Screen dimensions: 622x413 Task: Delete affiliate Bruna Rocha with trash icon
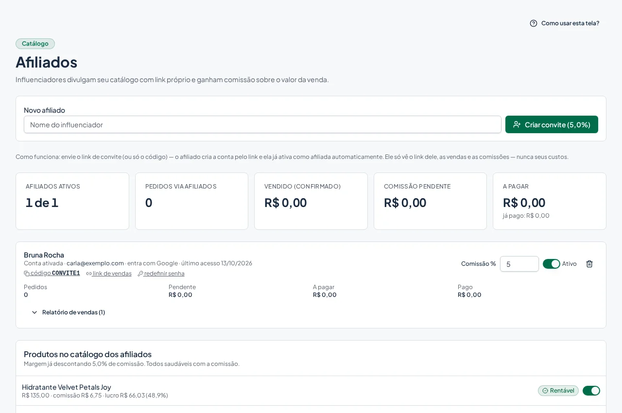click(x=589, y=264)
